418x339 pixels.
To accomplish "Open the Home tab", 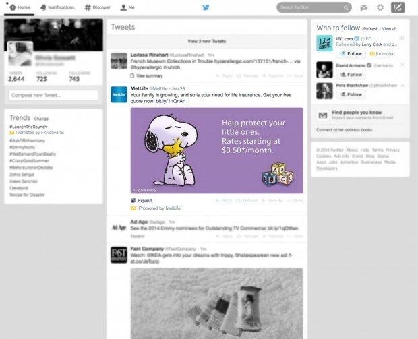I will [20, 7].
